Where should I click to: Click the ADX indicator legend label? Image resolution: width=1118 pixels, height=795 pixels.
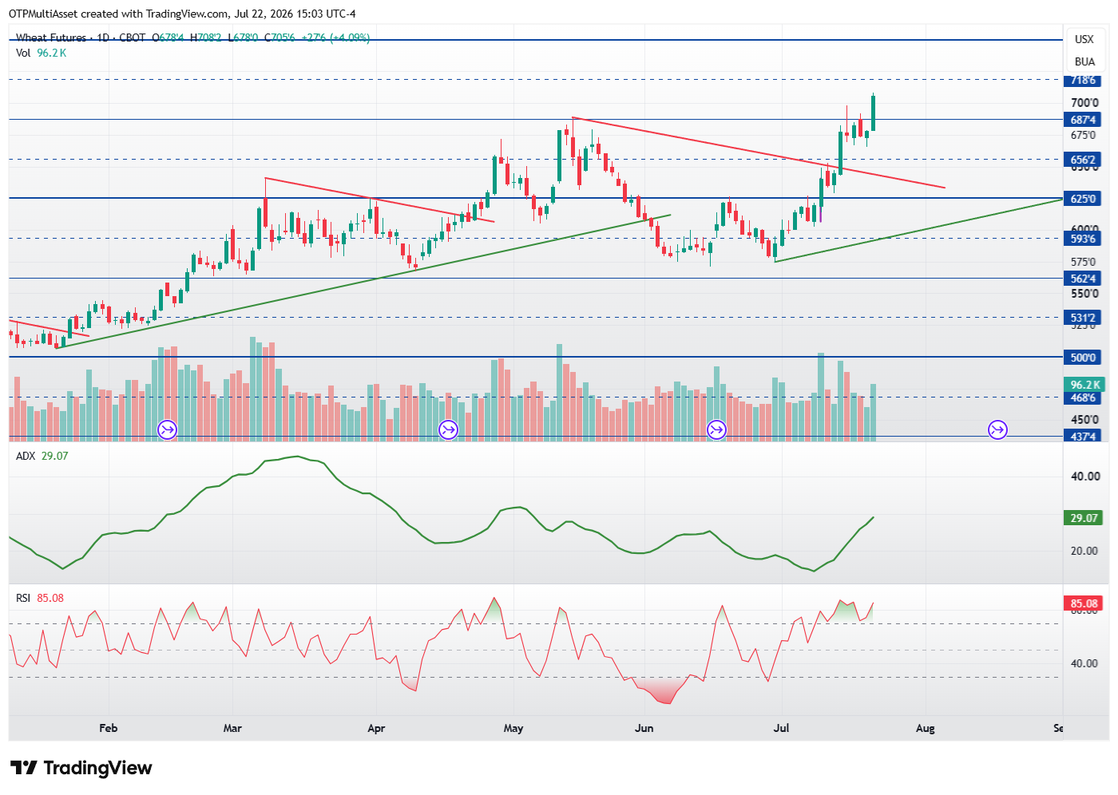26,456
